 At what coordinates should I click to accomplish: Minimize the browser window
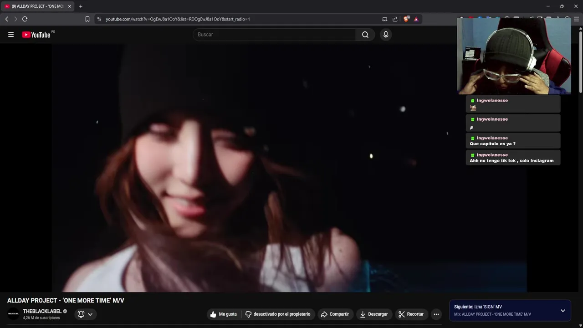pyautogui.click(x=548, y=6)
